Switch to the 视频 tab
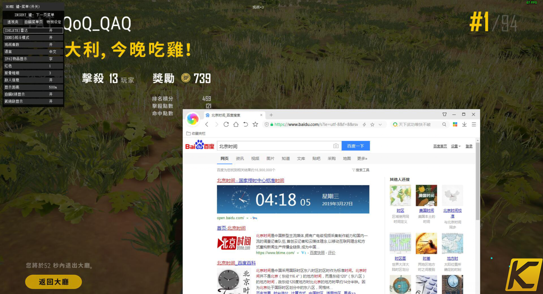Image resolution: width=543 pixels, height=294 pixels. [x=255, y=158]
